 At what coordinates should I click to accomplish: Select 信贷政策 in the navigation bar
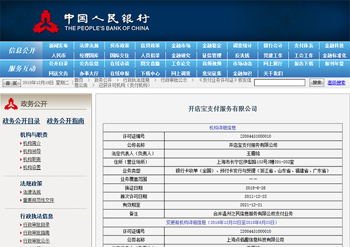pyautogui.click(x=150, y=46)
